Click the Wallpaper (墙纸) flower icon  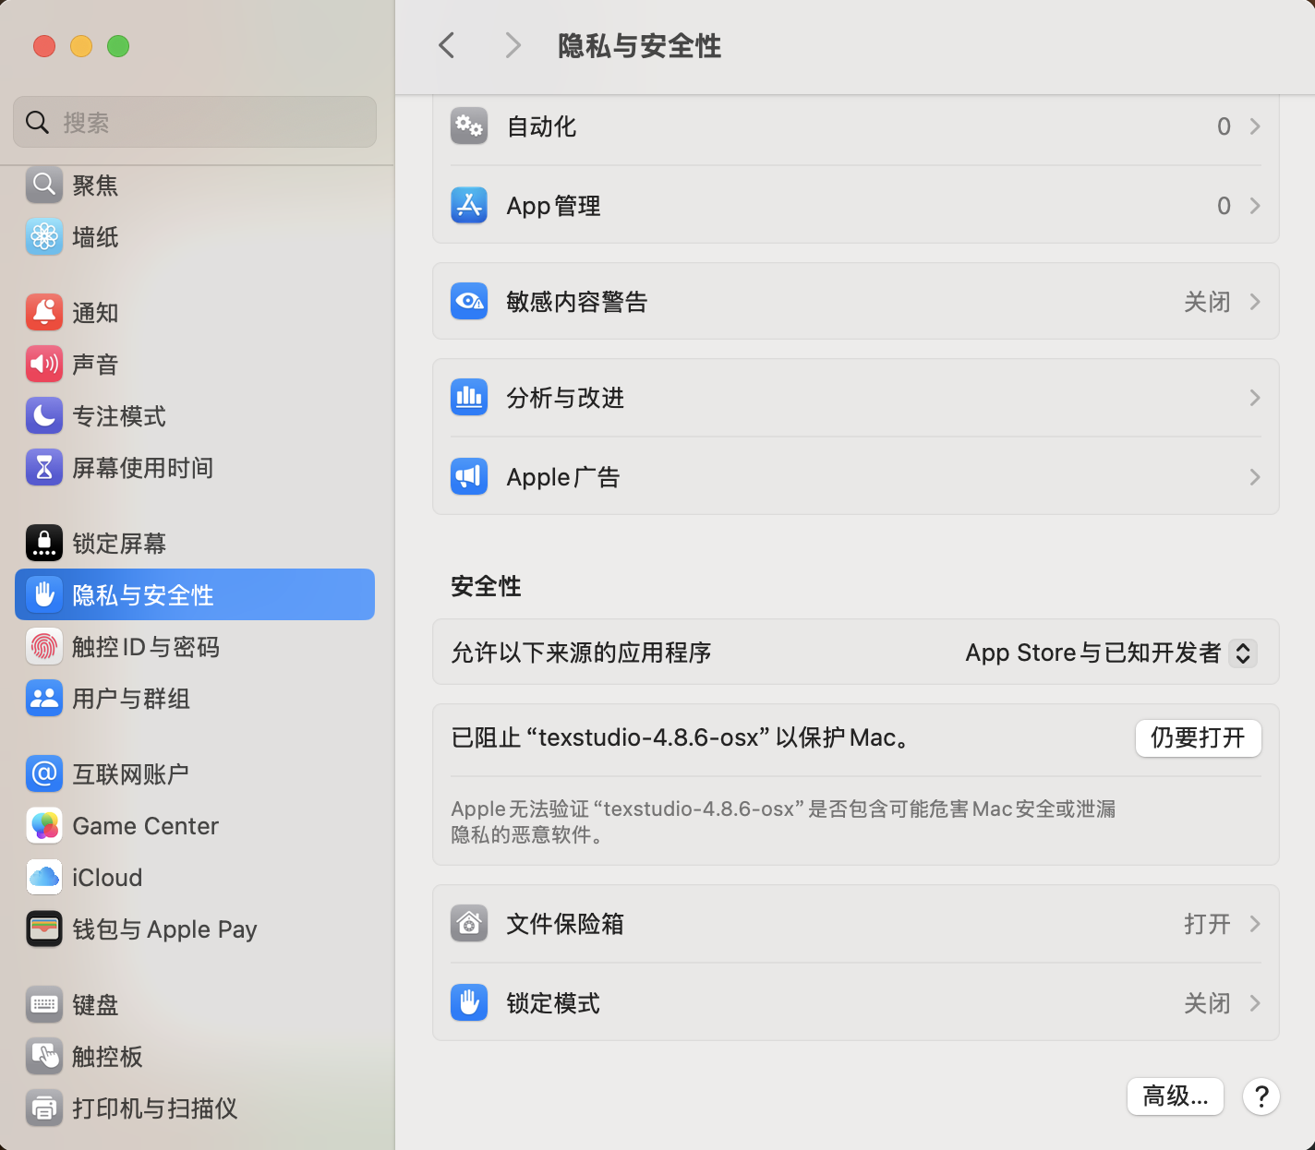coord(44,237)
